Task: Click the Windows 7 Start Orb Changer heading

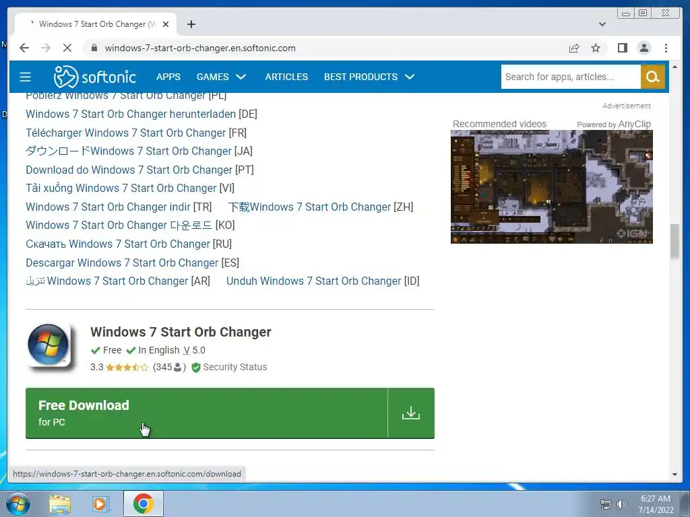Action: (x=181, y=332)
